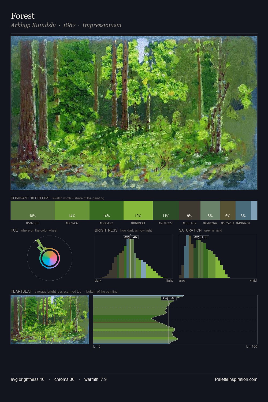This screenshot has width=268, height=402.
Task: Open PaletteInspiration.com link
Action: pos(236,379)
